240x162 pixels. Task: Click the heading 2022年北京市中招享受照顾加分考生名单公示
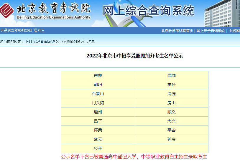pos(135,56)
